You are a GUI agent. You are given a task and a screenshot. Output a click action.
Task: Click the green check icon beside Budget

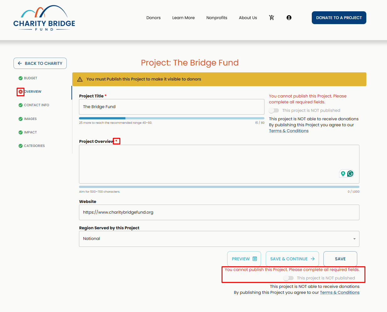[x=20, y=78]
